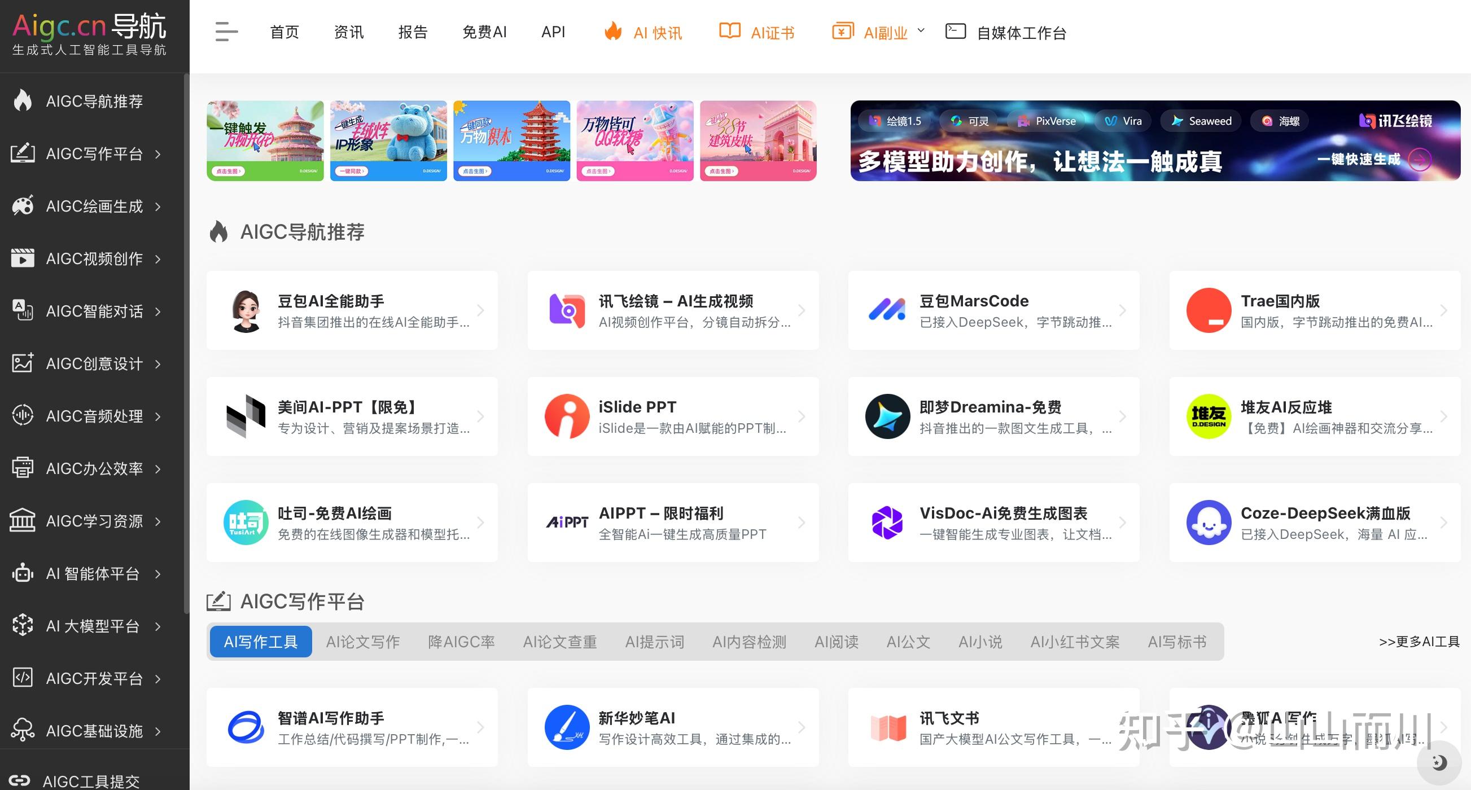Image resolution: width=1471 pixels, height=790 pixels.
Task: Open 美间AI-PPT【限免】 card title
Action: (x=348, y=407)
